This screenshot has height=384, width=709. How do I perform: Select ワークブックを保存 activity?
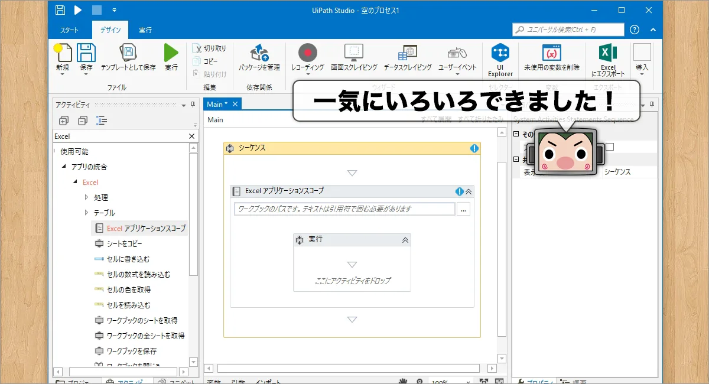point(125,351)
